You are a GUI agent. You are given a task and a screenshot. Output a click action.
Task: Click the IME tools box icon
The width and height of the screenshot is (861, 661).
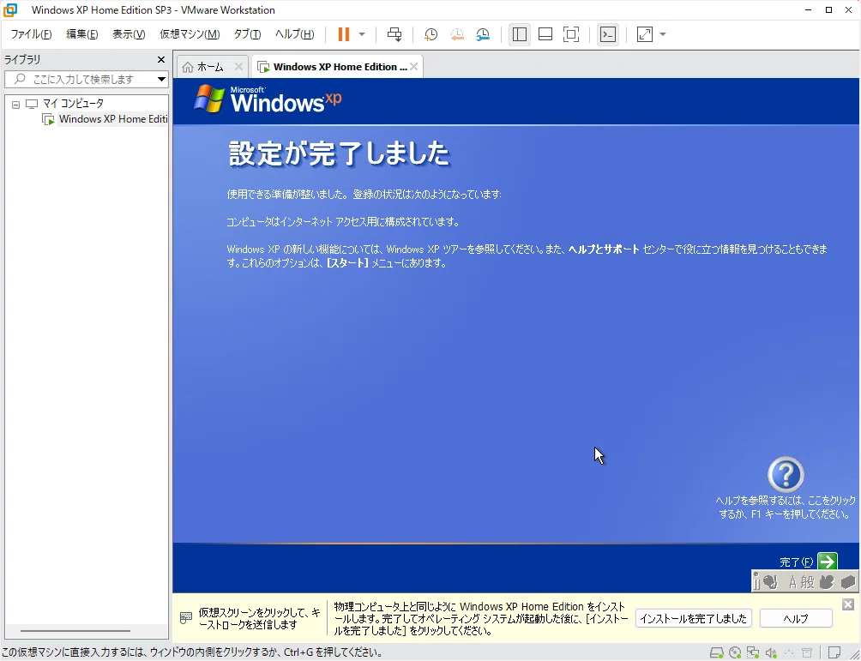tap(848, 581)
